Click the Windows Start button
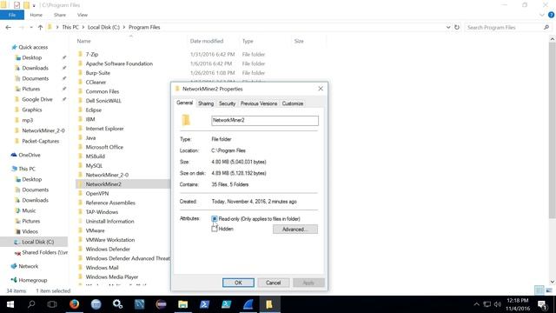The height and width of the screenshot is (313, 556). pyautogui.click(x=10, y=304)
